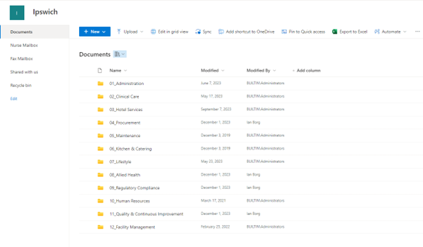Open the 06_Kitchen & Catering folder name
The height and width of the screenshot is (247, 423).
coord(130,148)
